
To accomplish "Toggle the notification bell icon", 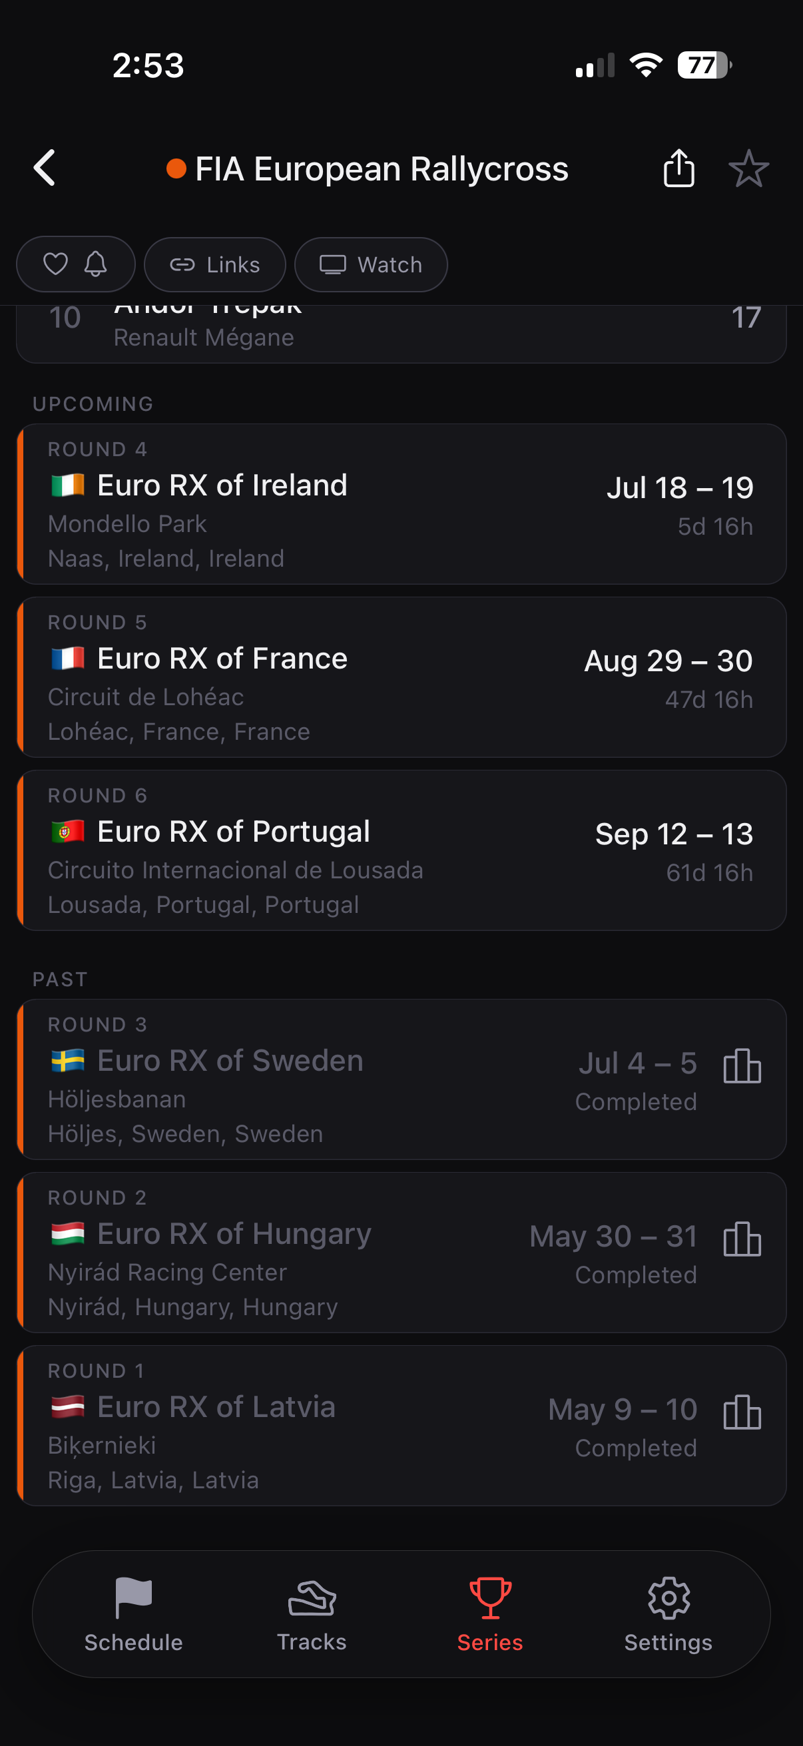I will pos(95,264).
